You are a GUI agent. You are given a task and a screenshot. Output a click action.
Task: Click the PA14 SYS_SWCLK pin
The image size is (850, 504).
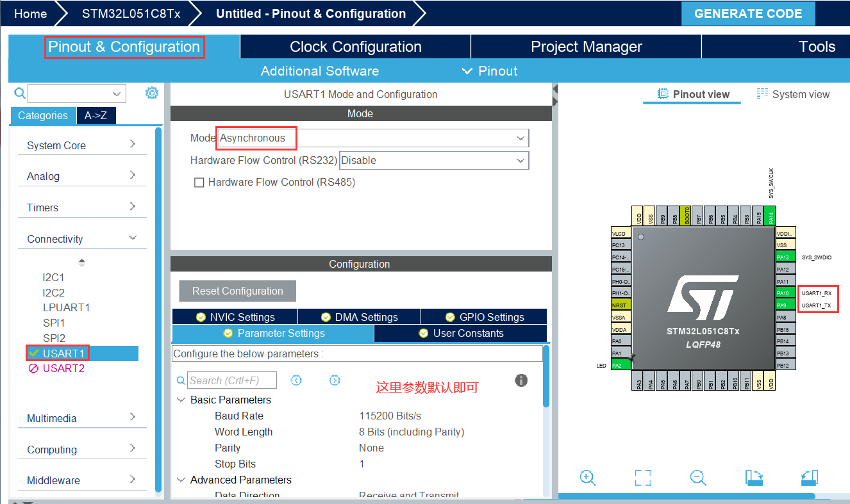(x=771, y=215)
